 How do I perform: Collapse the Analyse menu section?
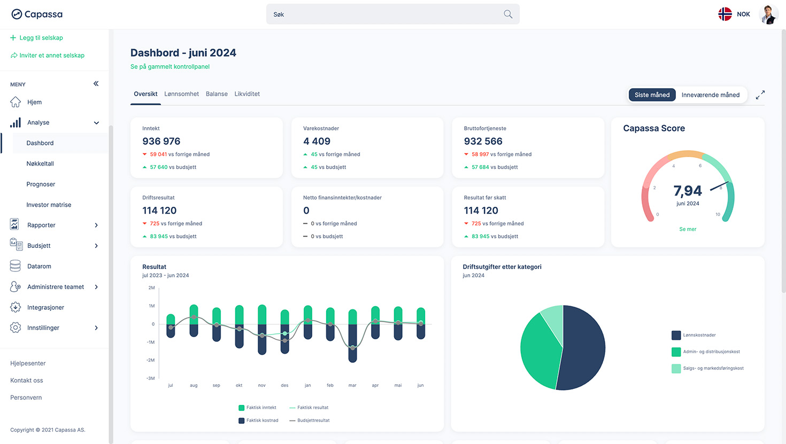click(96, 123)
